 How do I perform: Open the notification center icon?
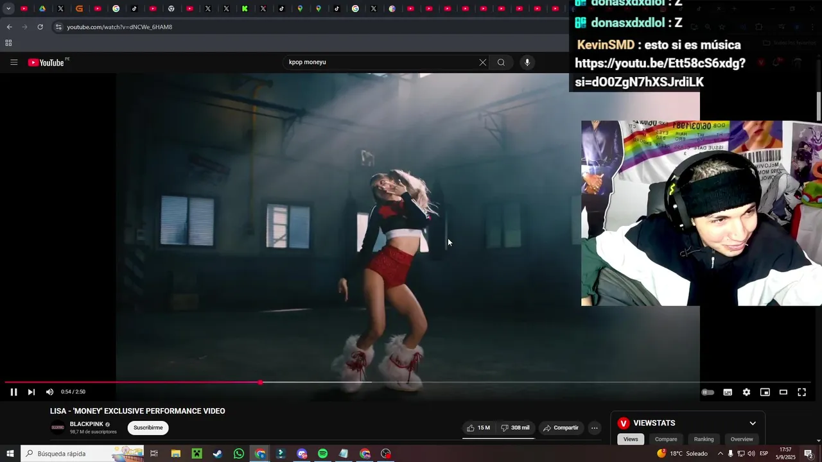pyautogui.click(x=809, y=454)
